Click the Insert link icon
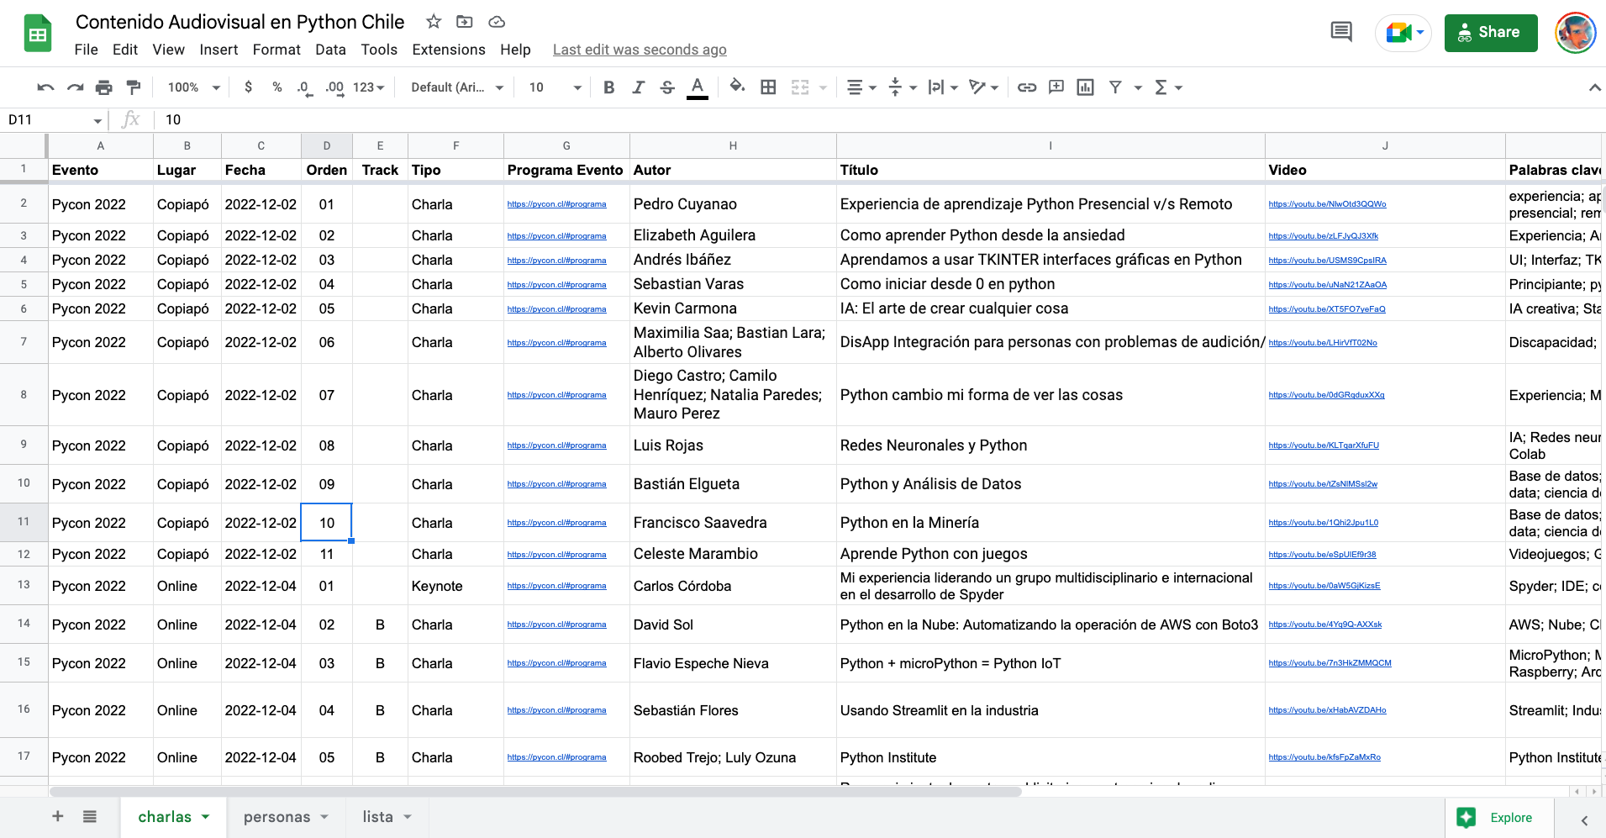This screenshot has width=1606, height=838. click(x=1027, y=87)
